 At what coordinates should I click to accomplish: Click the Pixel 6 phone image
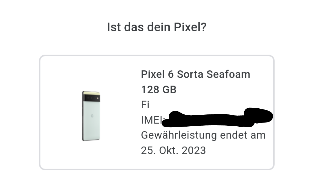91,116
